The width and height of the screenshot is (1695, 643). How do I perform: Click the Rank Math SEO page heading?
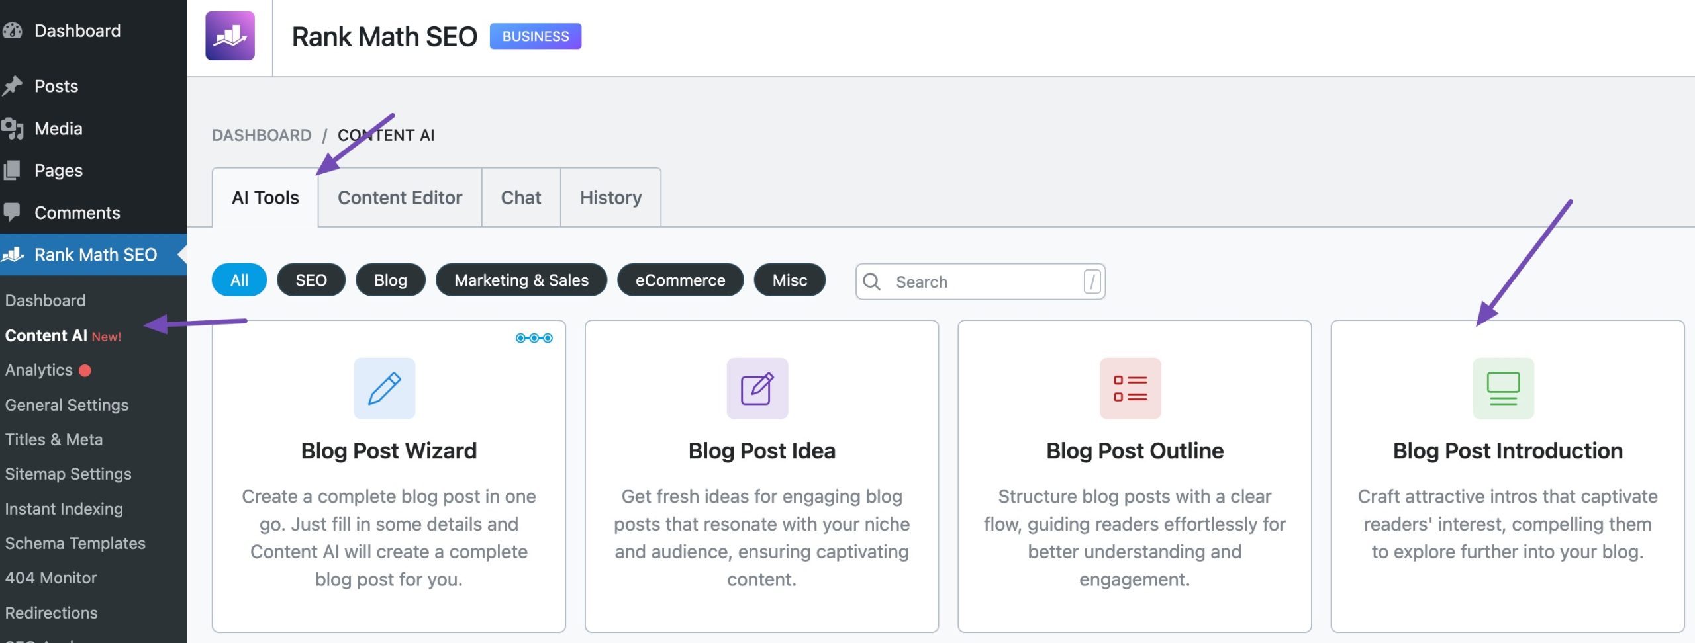tap(384, 36)
